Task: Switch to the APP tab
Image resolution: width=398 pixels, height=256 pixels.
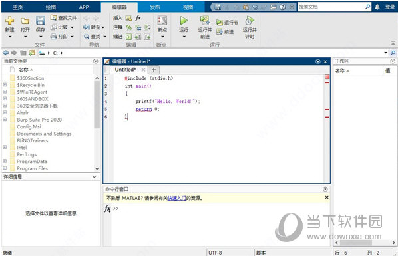Action: tap(84, 7)
